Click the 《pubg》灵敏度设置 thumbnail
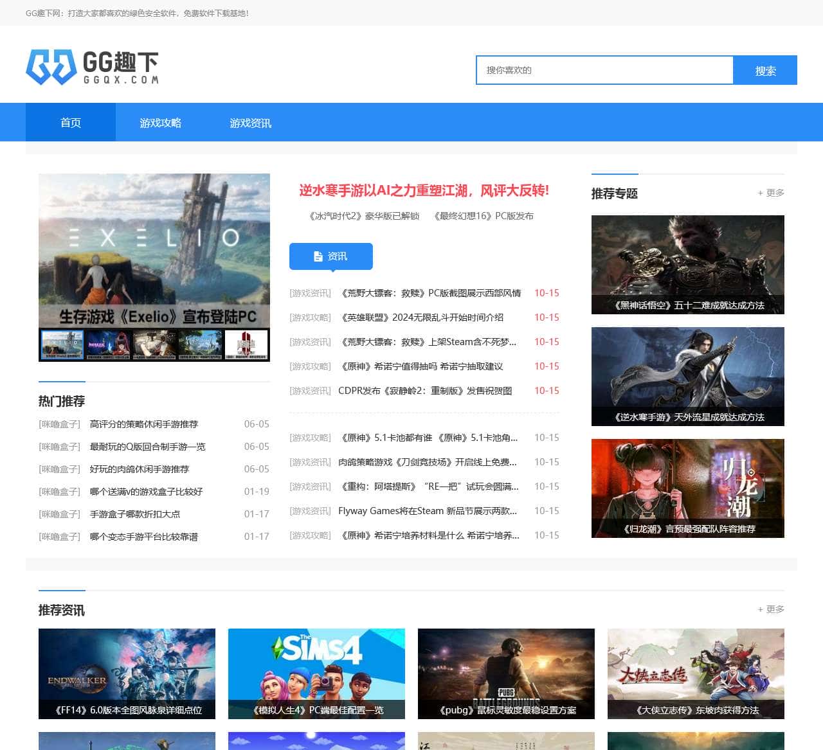The image size is (823, 750). [x=506, y=673]
